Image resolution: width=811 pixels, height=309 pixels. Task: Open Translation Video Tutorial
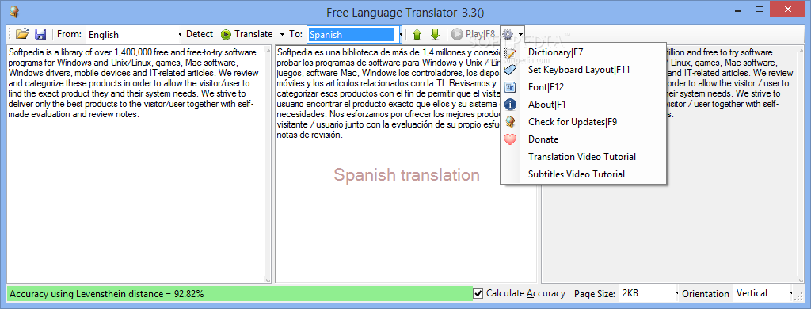583,157
